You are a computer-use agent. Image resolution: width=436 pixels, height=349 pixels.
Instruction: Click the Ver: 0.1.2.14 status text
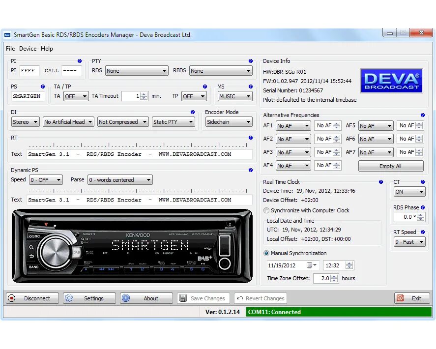223,312
